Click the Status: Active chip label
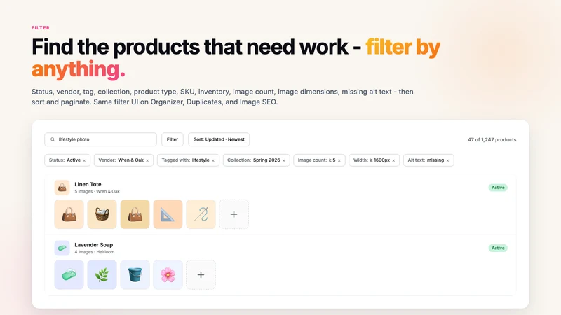 65,160
